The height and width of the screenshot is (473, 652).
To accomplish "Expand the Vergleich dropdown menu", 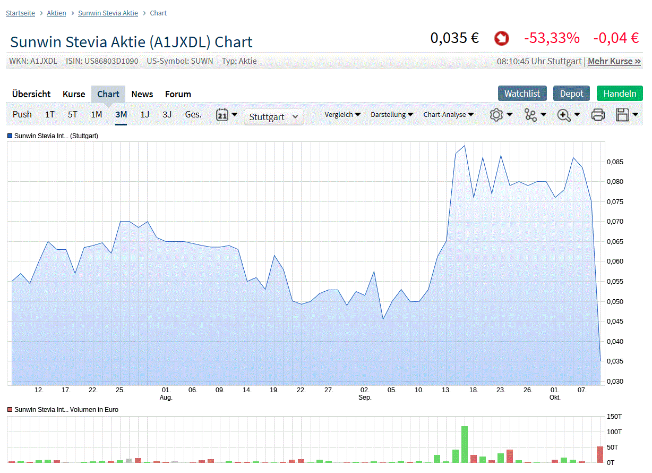I will click(x=342, y=114).
